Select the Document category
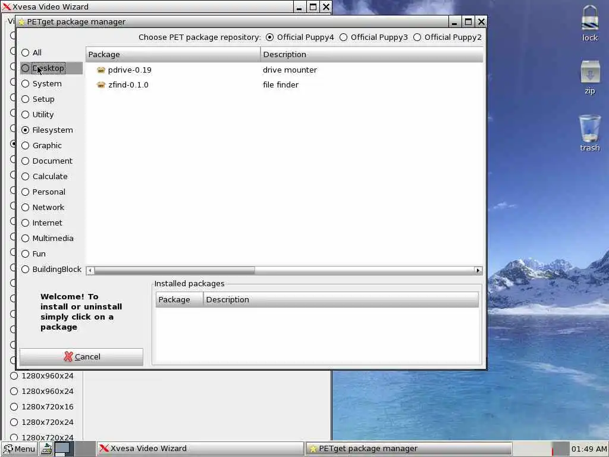 point(47,161)
